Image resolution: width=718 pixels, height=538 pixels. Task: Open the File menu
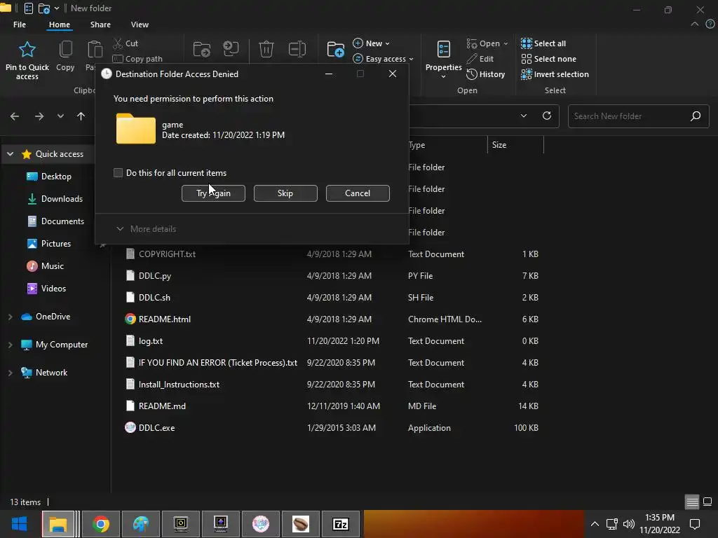[20, 25]
